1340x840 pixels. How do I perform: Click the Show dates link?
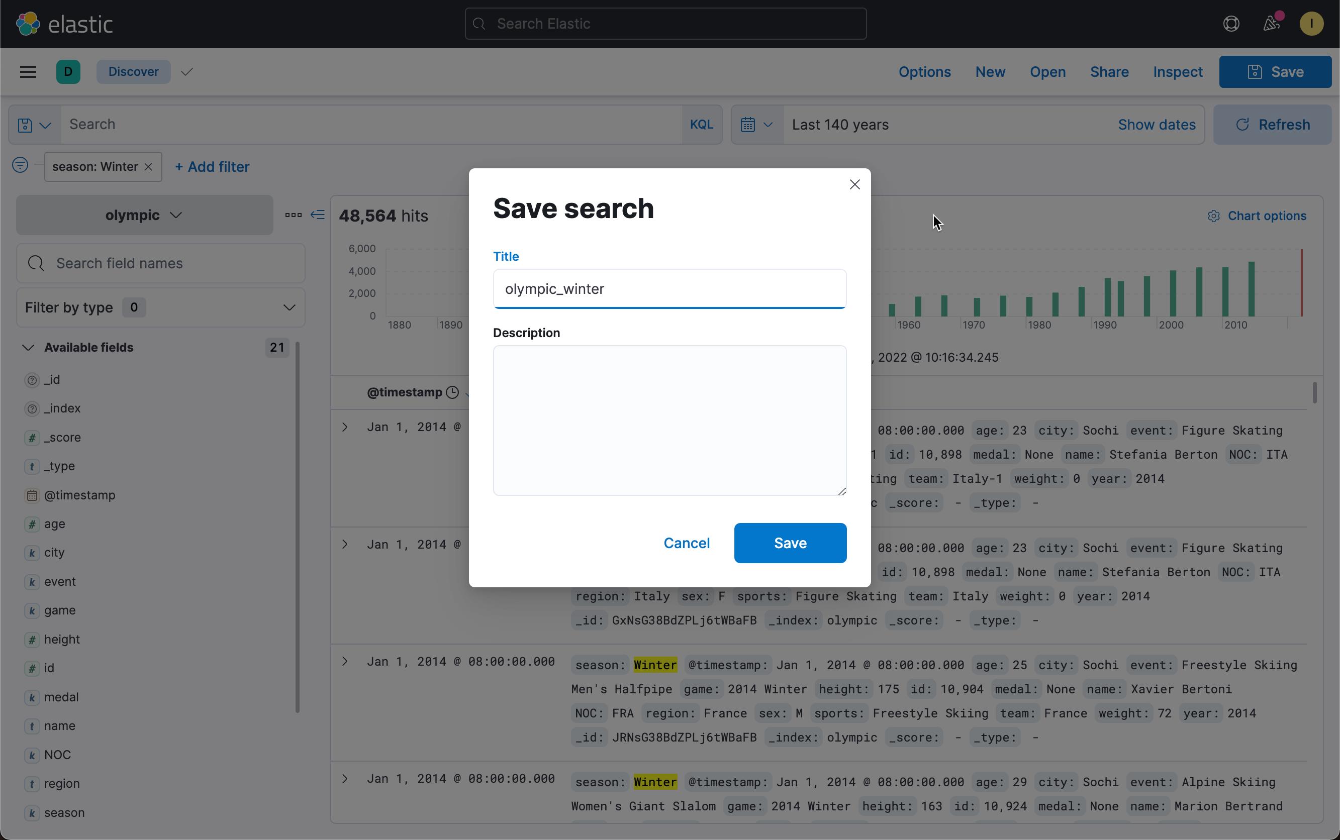pos(1157,125)
